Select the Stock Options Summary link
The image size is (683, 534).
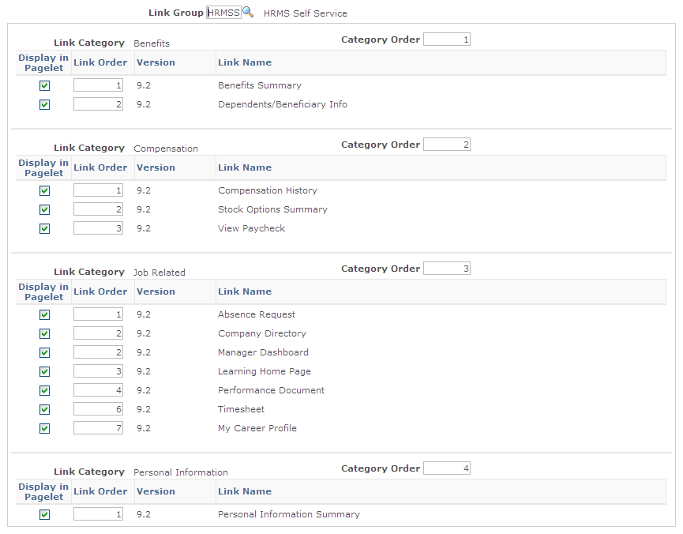[x=272, y=209]
